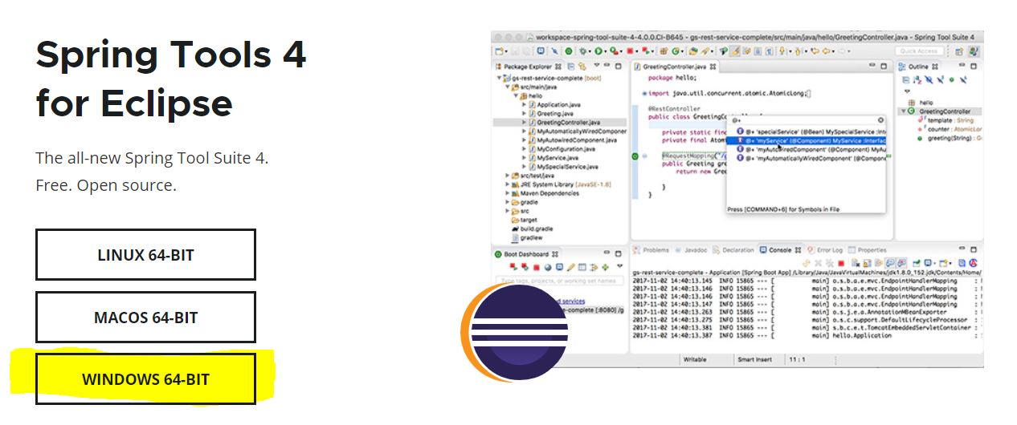Select 'template : String' in Outline
The height and width of the screenshot is (425, 1017).
point(946,120)
